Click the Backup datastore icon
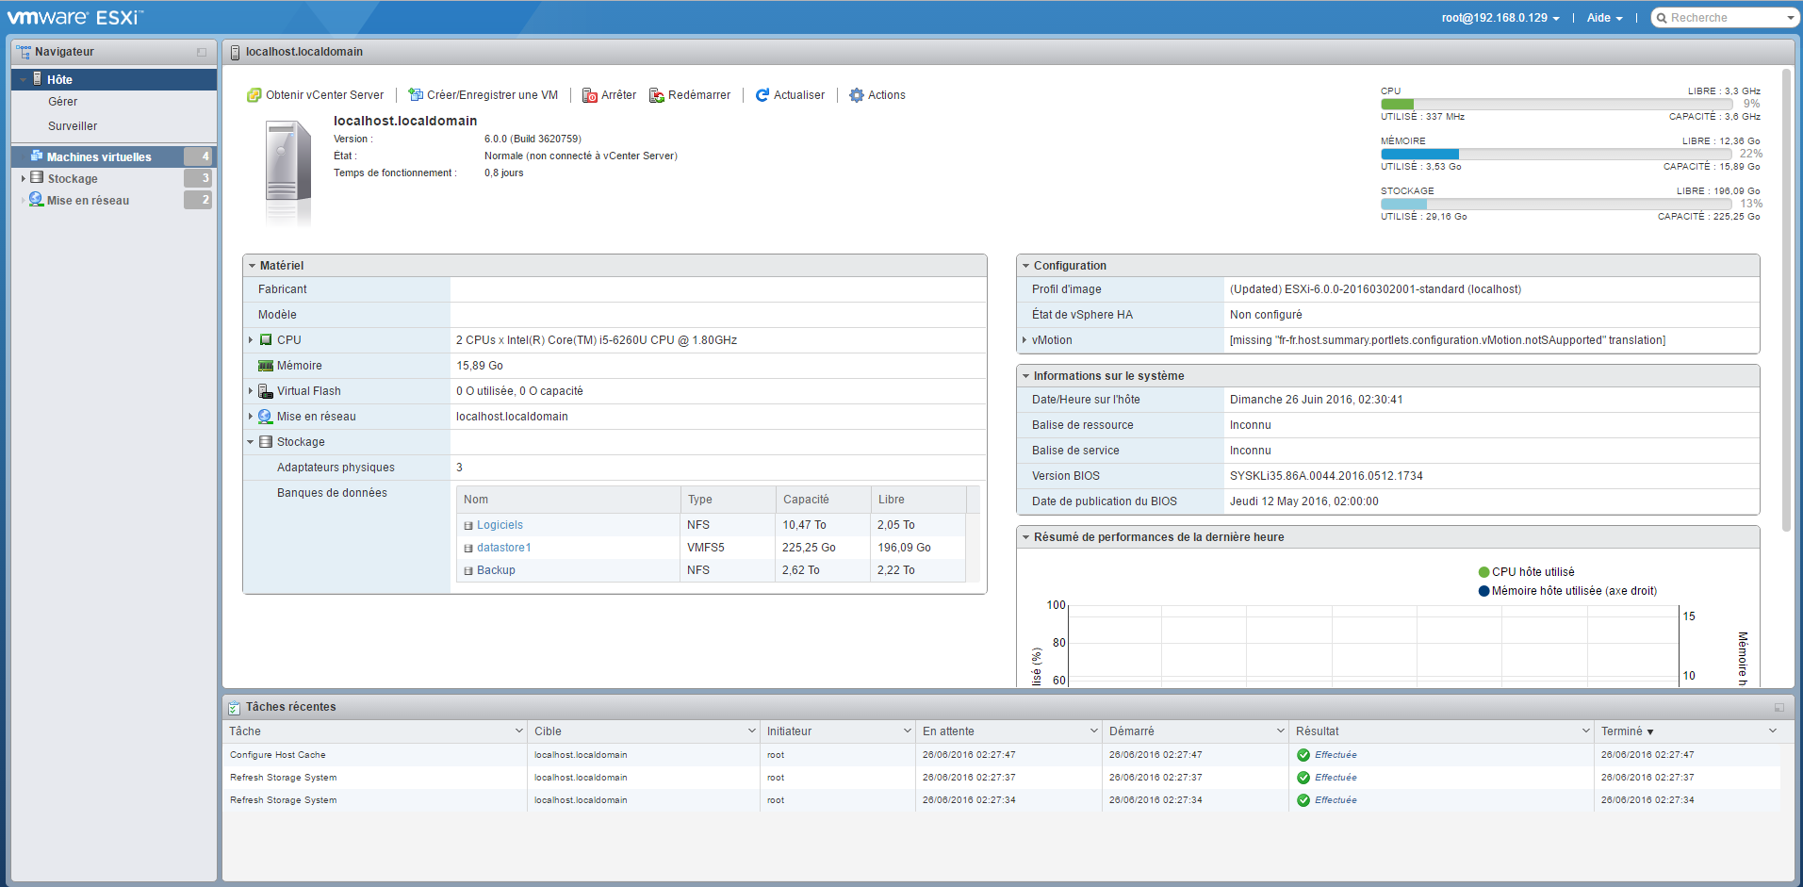Image resolution: width=1803 pixels, height=887 pixels. (468, 571)
